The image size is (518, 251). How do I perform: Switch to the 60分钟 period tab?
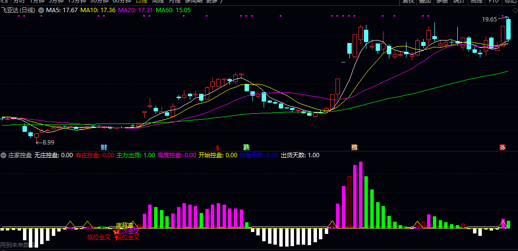(x=122, y=1)
